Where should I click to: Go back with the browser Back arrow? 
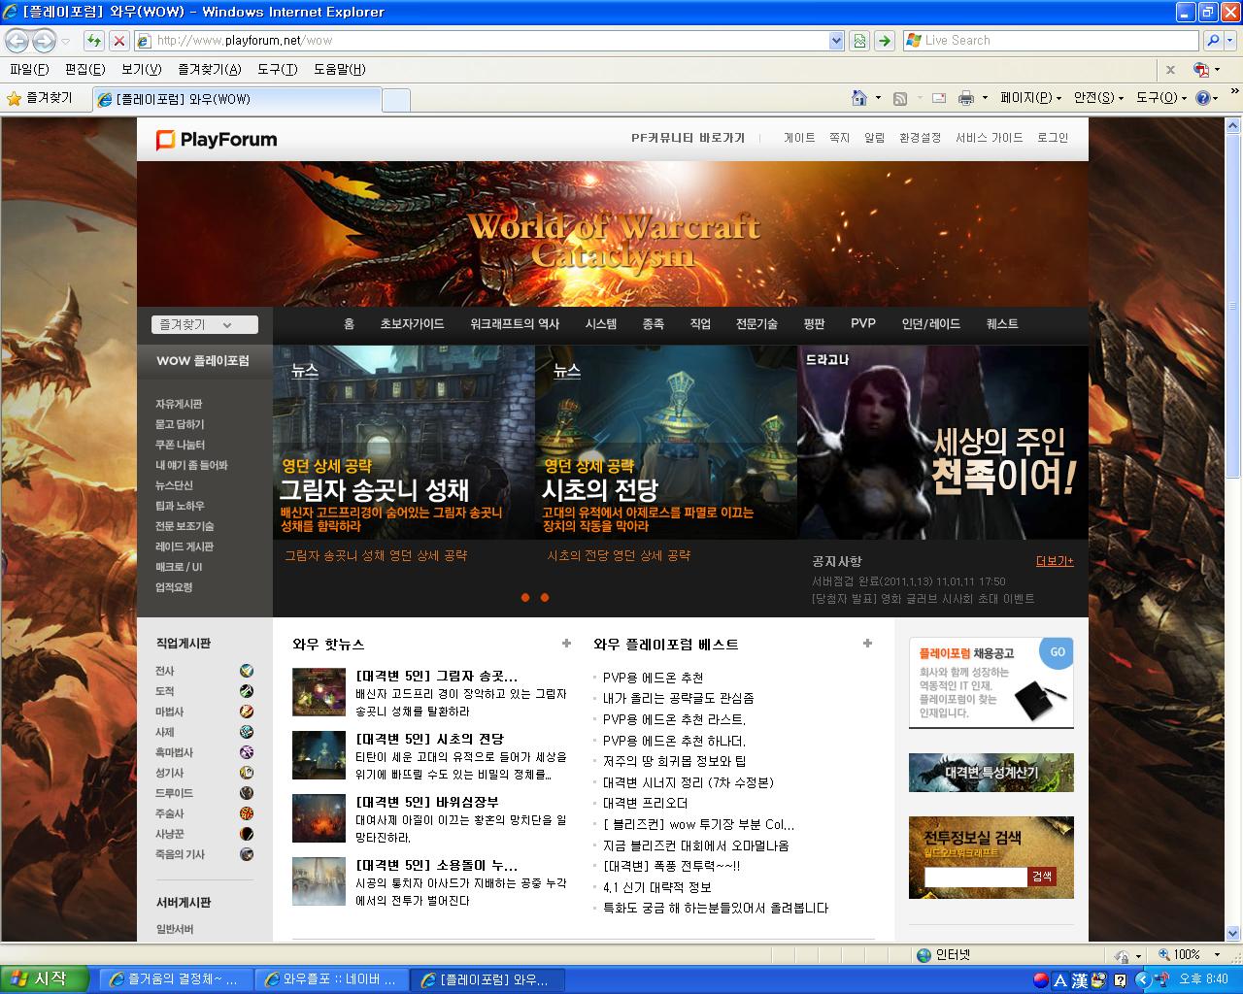click(17, 41)
